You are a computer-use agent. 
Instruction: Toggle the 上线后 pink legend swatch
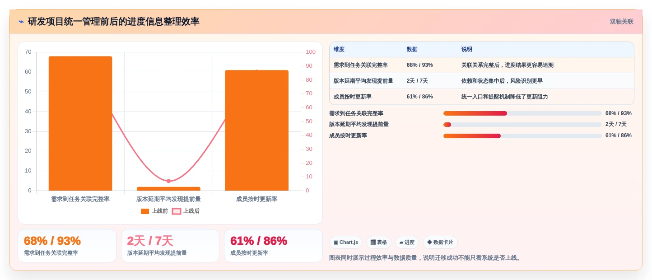(x=177, y=211)
